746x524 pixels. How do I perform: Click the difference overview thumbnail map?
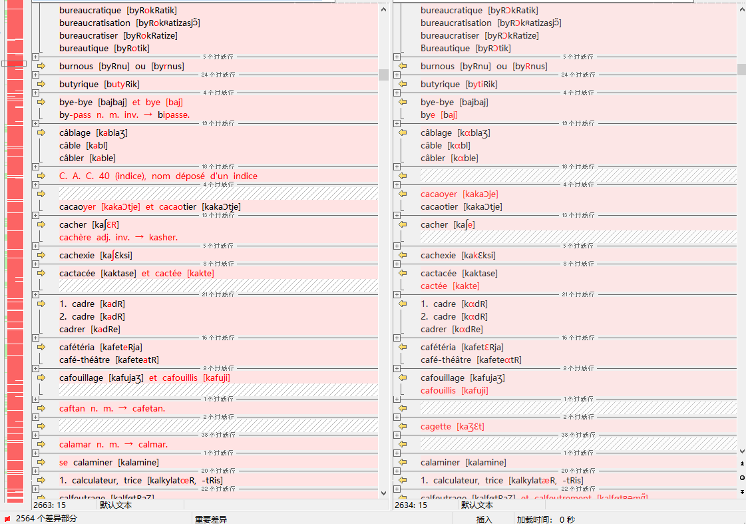click(15, 266)
